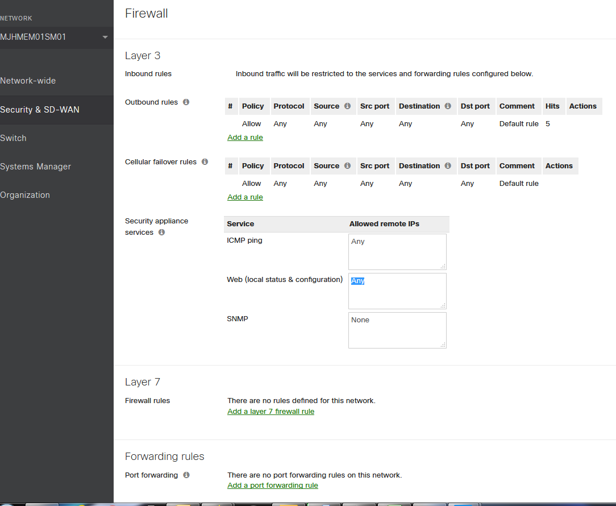Click info icon beside Cellular failover rules
Image resolution: width=616 pixels, height=506 pixels.
[x=205, y=162]
